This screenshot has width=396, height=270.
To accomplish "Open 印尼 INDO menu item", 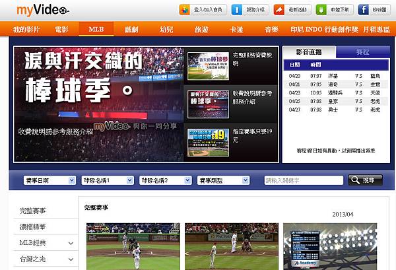I will coord(306,29).
